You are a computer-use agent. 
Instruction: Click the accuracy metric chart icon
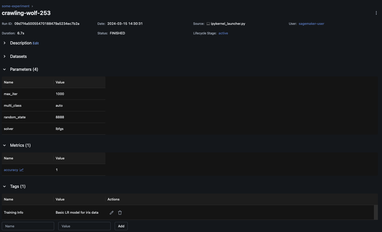click(x=21, y=170)
